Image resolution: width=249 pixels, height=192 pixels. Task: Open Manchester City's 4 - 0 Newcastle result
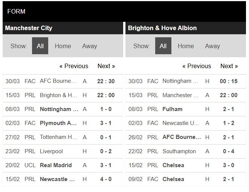coord(63,179)
